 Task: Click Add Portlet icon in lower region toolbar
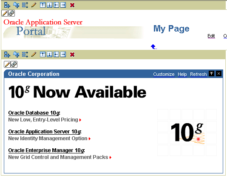[x=7, y=55]
